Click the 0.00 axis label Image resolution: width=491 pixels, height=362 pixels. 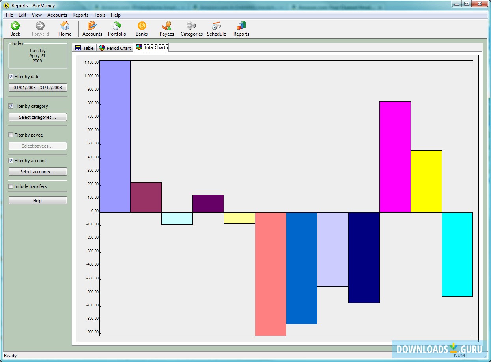(95, 211)
